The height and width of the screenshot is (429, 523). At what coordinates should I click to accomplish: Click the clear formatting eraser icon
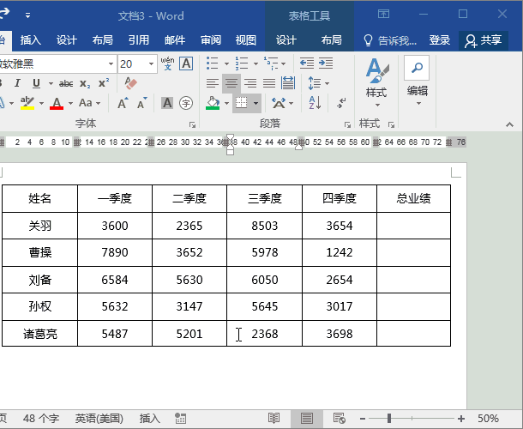[130, 83]
